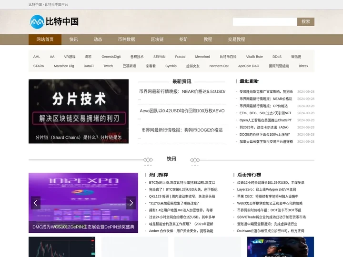Open the STARK tag link
Image resolution: width=343 pixels, height=257 pixels.
pyautogui.click(x=39, y=66)
